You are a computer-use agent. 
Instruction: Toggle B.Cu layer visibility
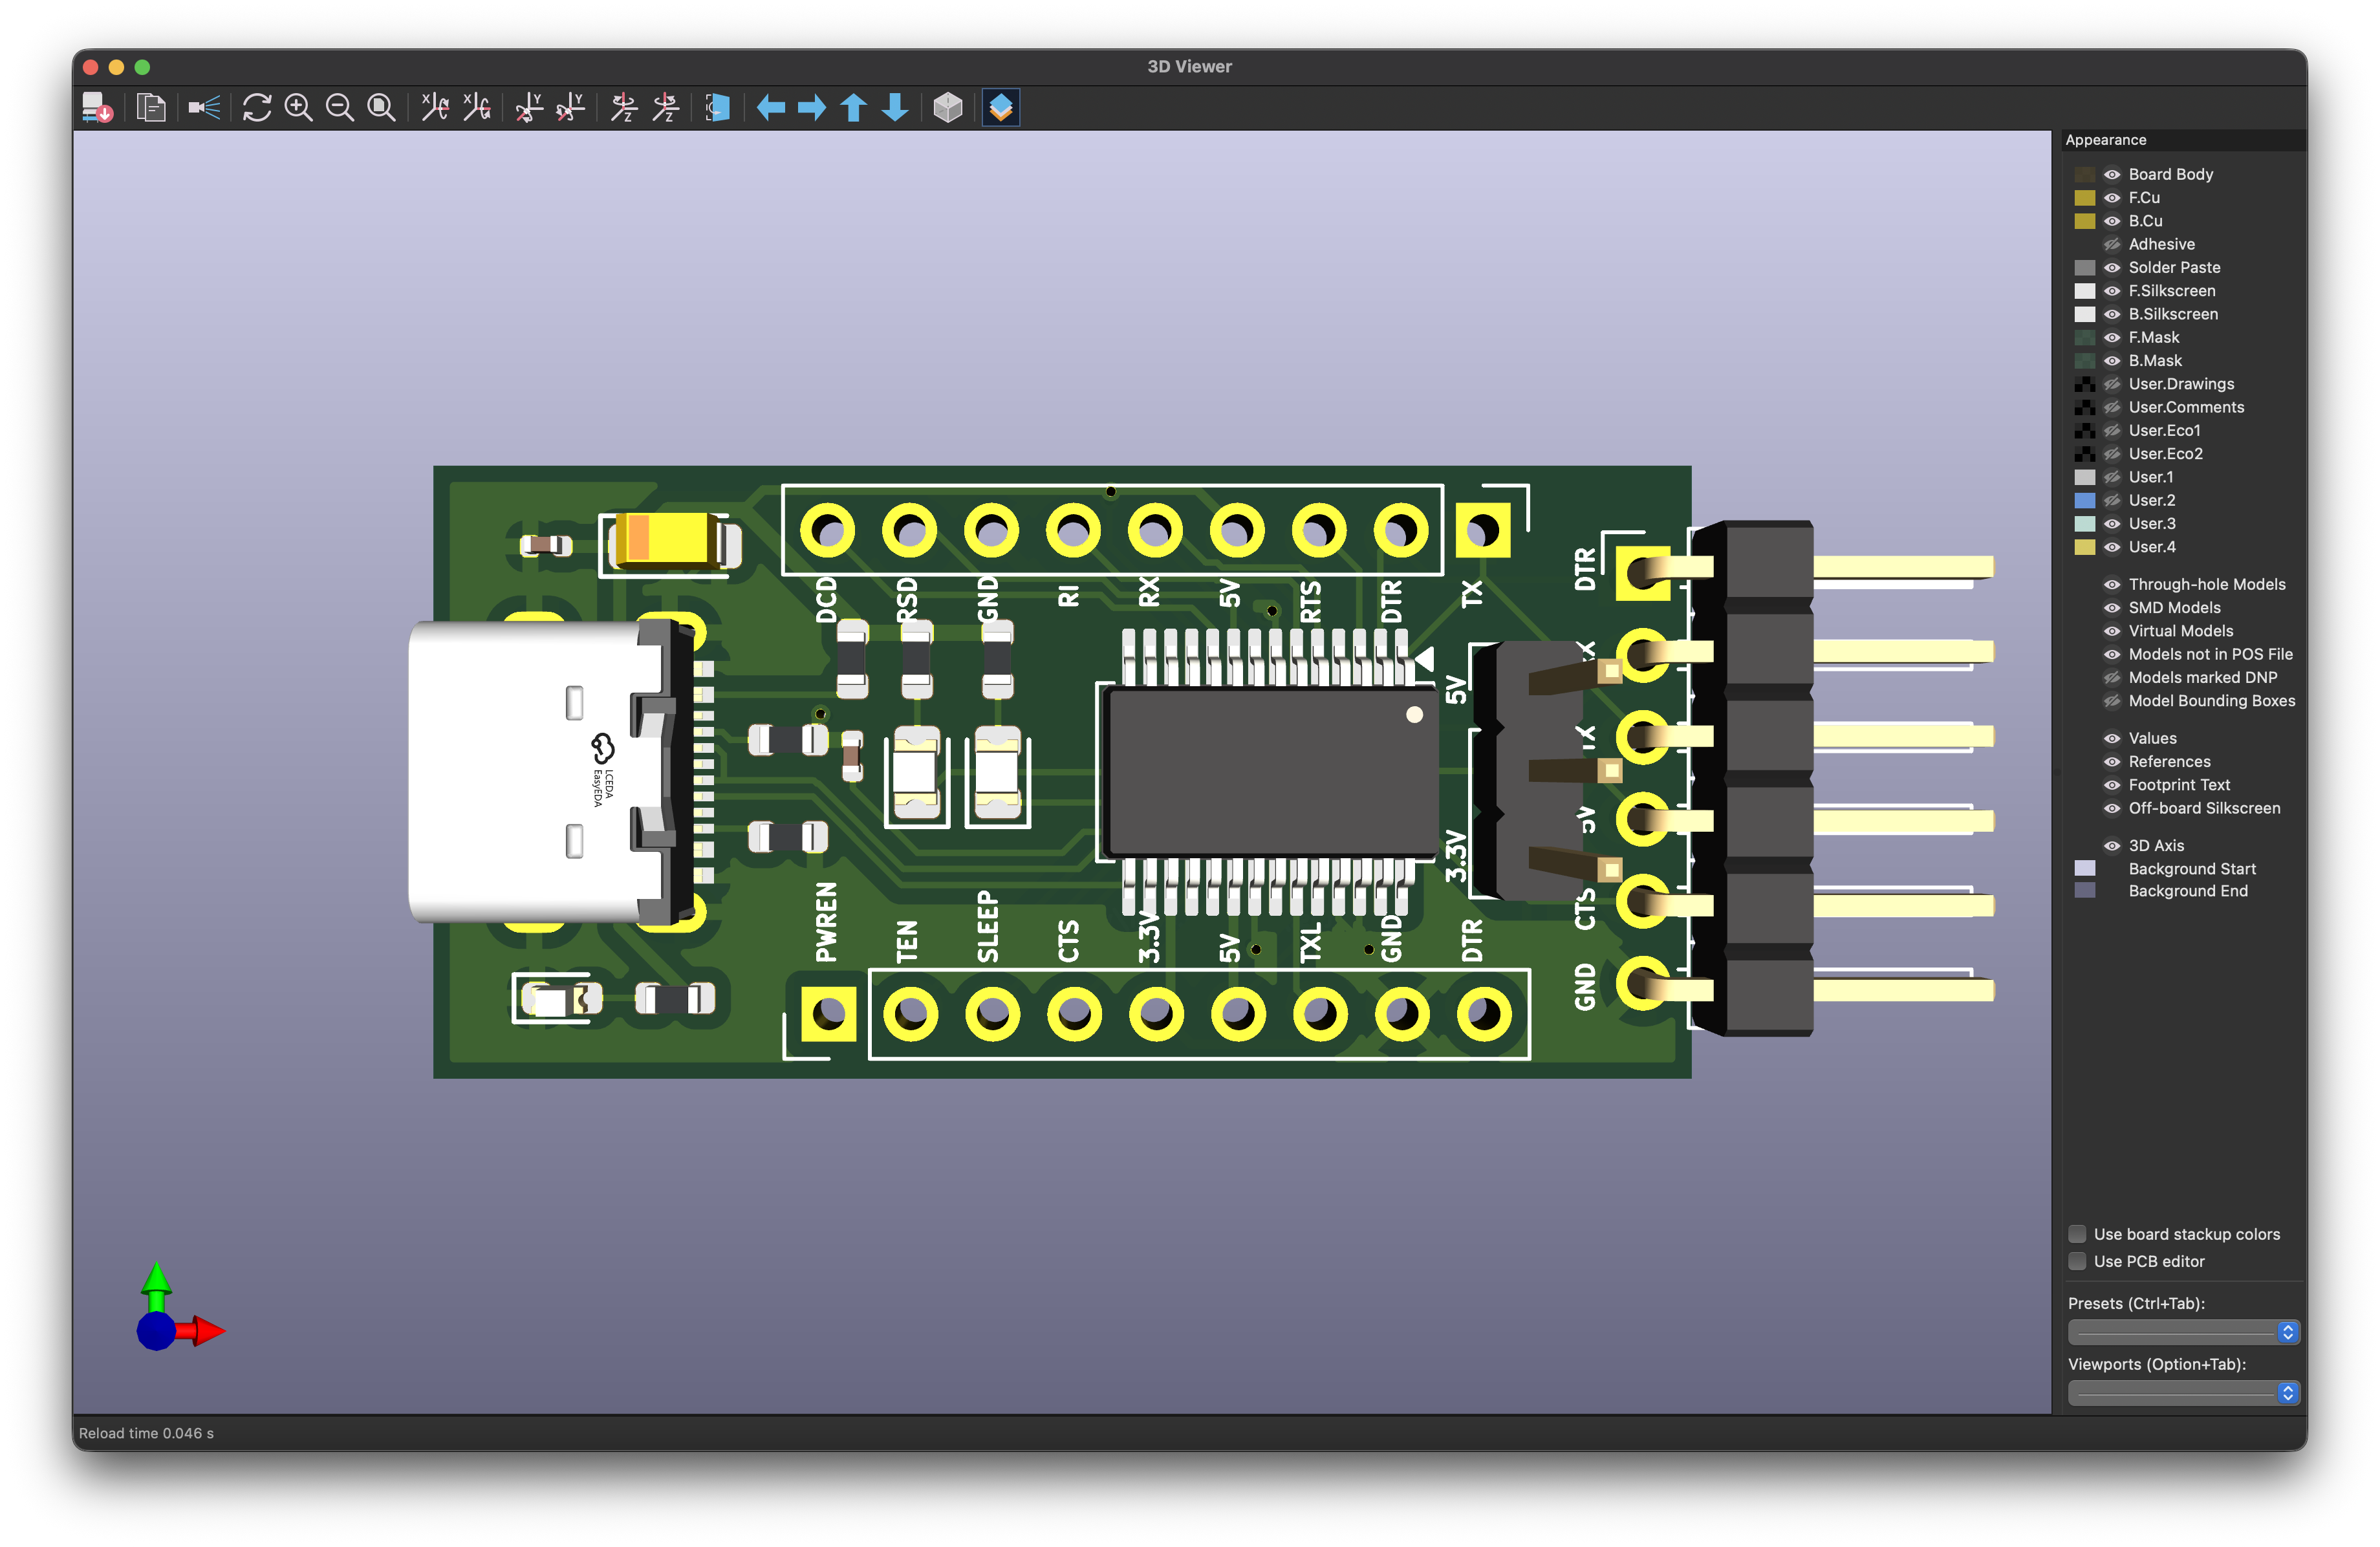(x=2112, y=221)
